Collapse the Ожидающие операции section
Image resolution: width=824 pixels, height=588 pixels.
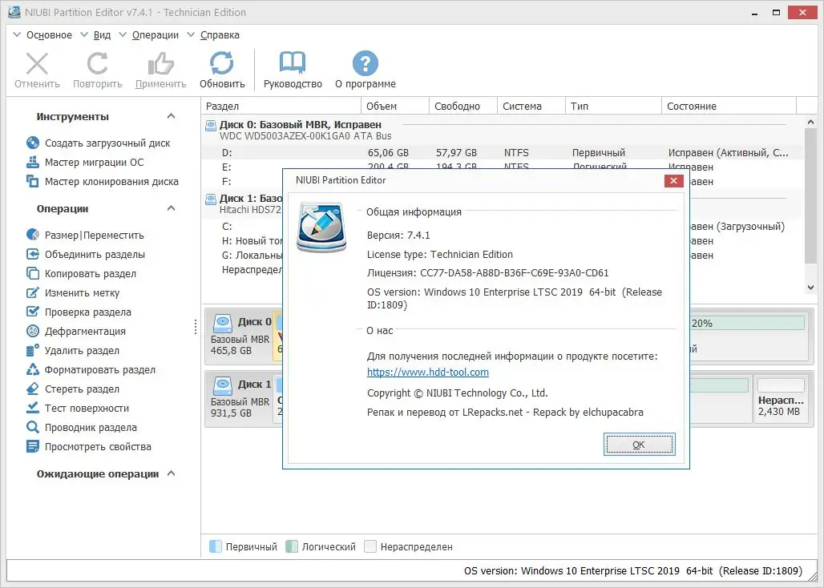click(171, 473)
